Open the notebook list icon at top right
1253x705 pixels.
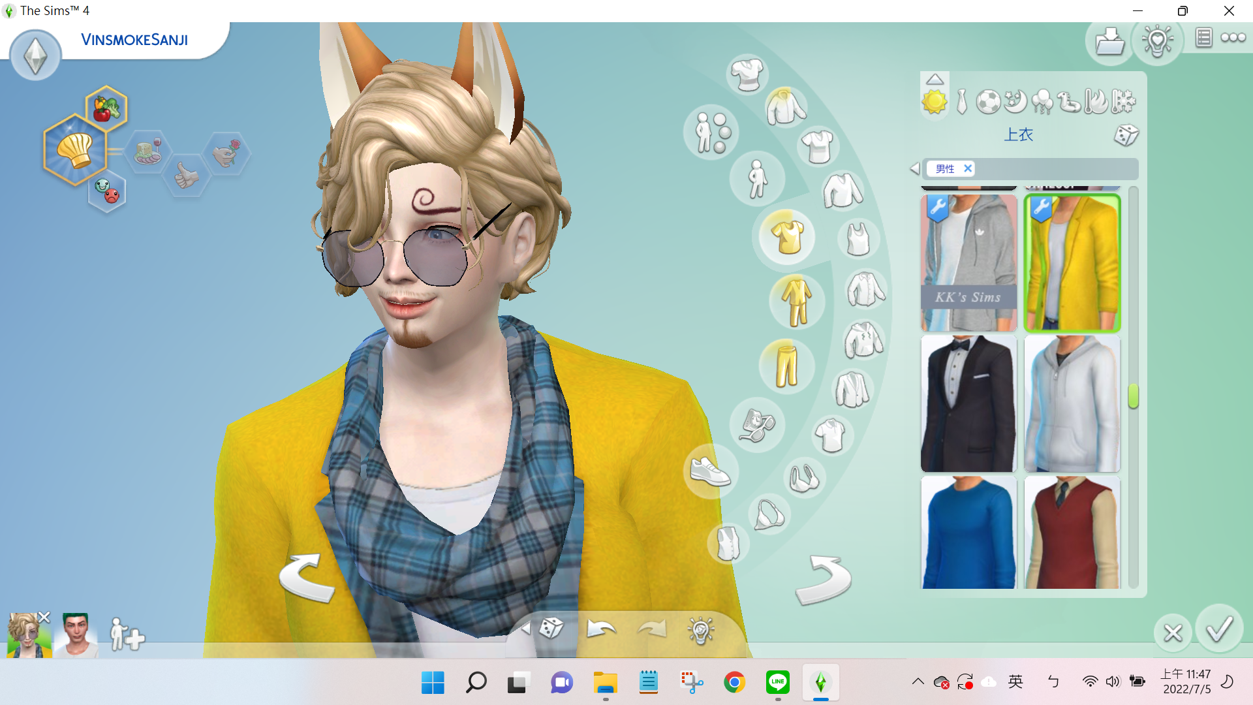coord(1204,38)
